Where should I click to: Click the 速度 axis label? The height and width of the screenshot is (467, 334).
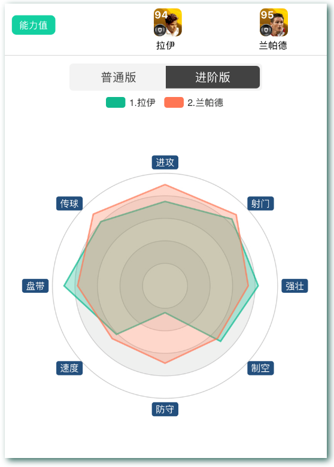click(69, 368)
